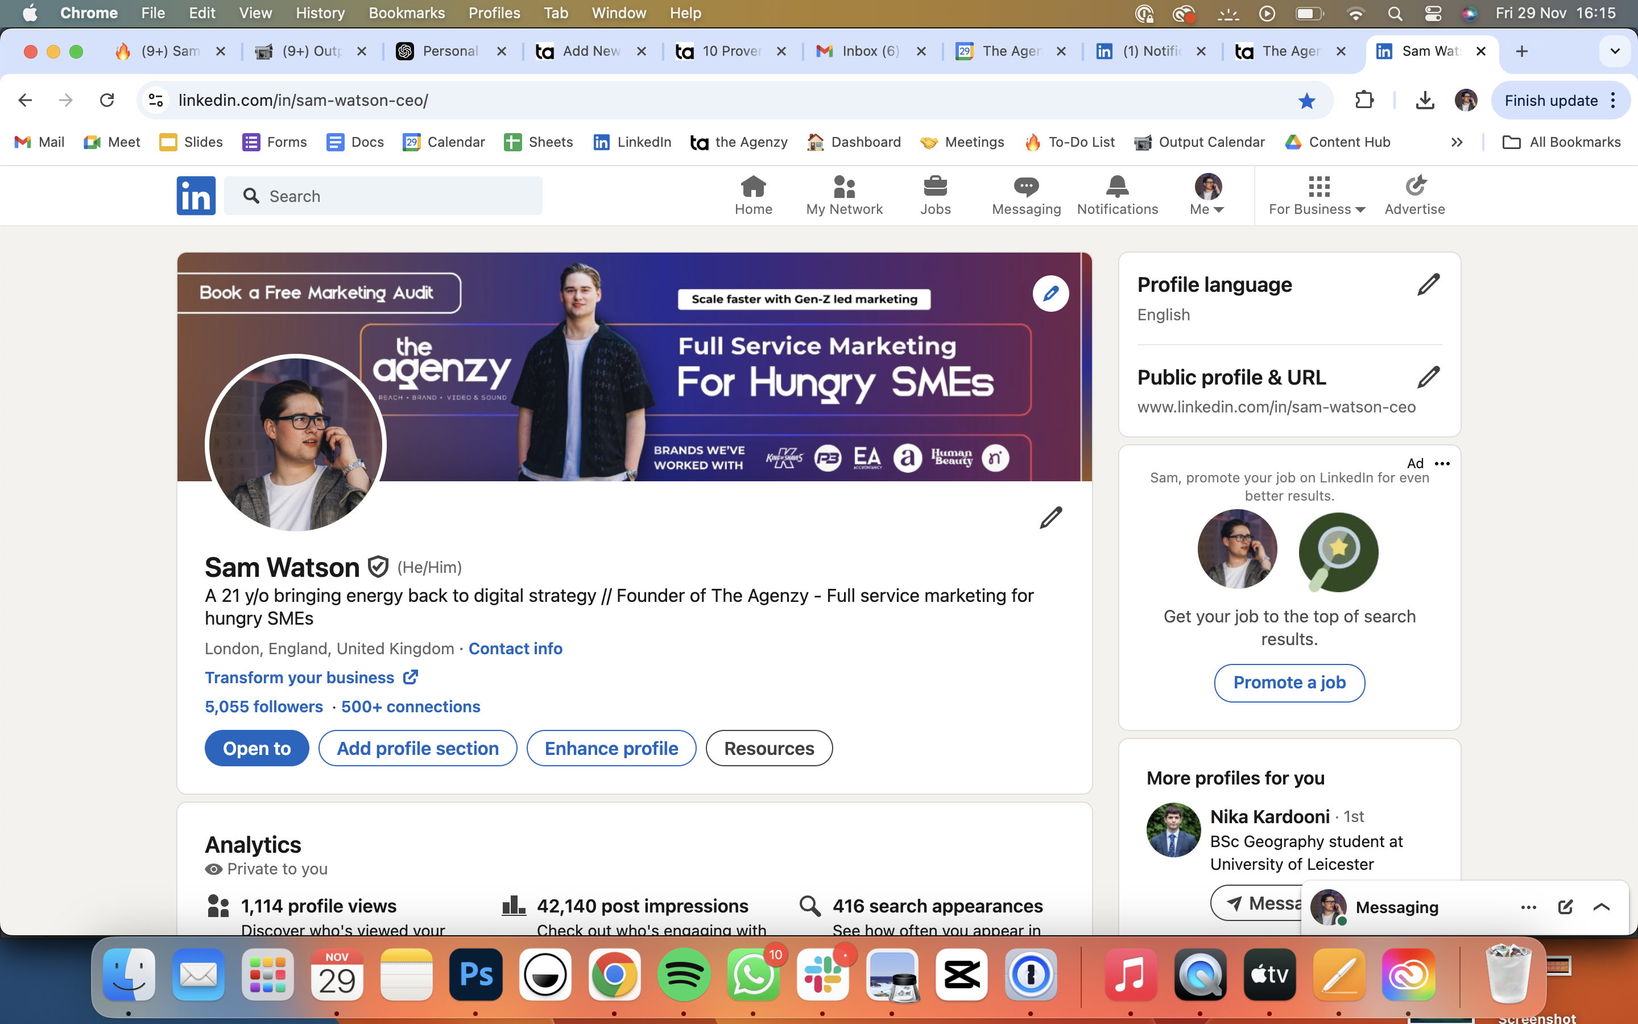This screenshot has width=1638, height=1024.
Task: Click Add profile section button
Action: 417,748
